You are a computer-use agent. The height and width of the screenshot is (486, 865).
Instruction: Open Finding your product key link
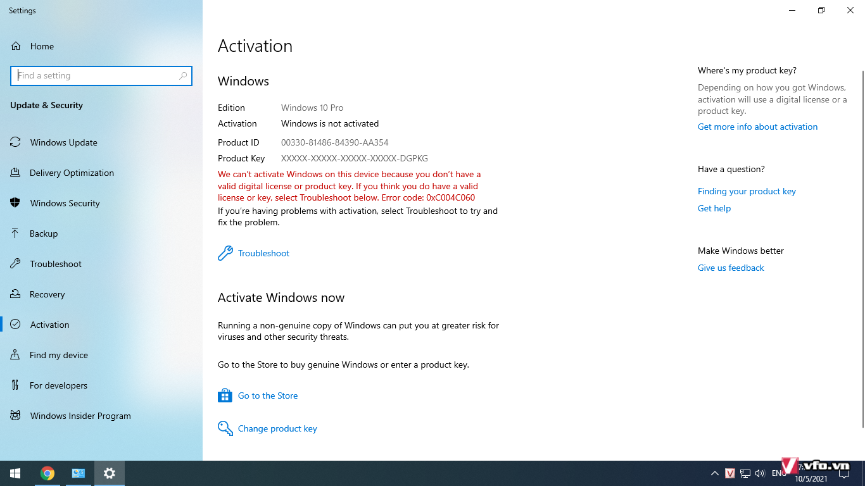tap(747, 191)
